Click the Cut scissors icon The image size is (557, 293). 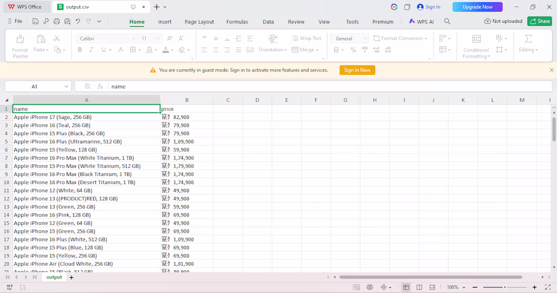(x=57, y=38)
